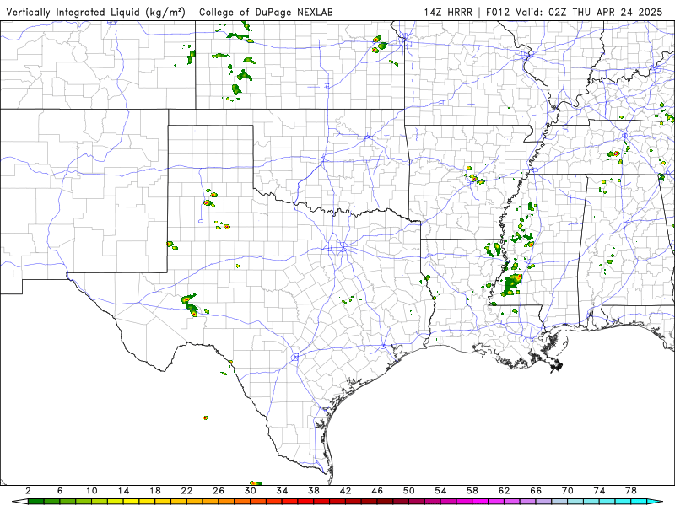Click the 'F012 Valid: 02Z THU APR 24 2025' text

click(x=575, y=12)
